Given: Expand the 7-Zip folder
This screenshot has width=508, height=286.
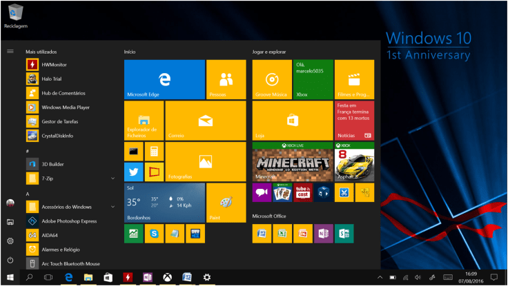Looking at the screenshot, I should [113, 178].
